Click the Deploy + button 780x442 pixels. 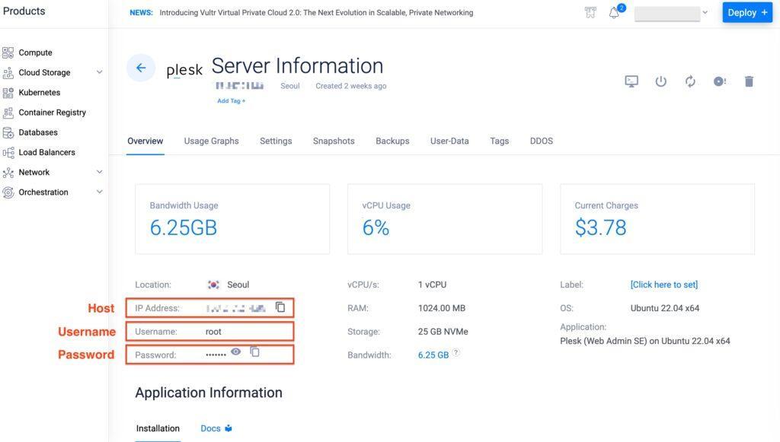[x=747, y=12]
